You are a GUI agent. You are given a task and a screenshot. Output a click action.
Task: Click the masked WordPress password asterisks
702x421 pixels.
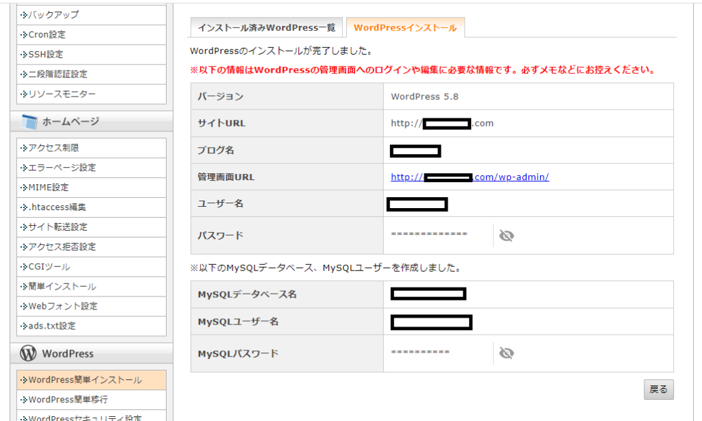point(429,234)
